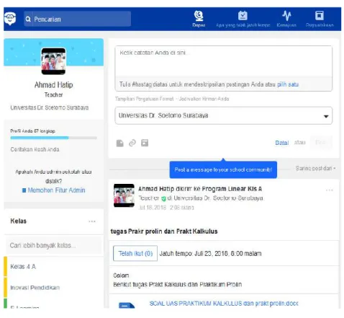This screenshot has width=344, height=318.
Task: Click the Telah ikut (0) button
Action: coord(135,253)
